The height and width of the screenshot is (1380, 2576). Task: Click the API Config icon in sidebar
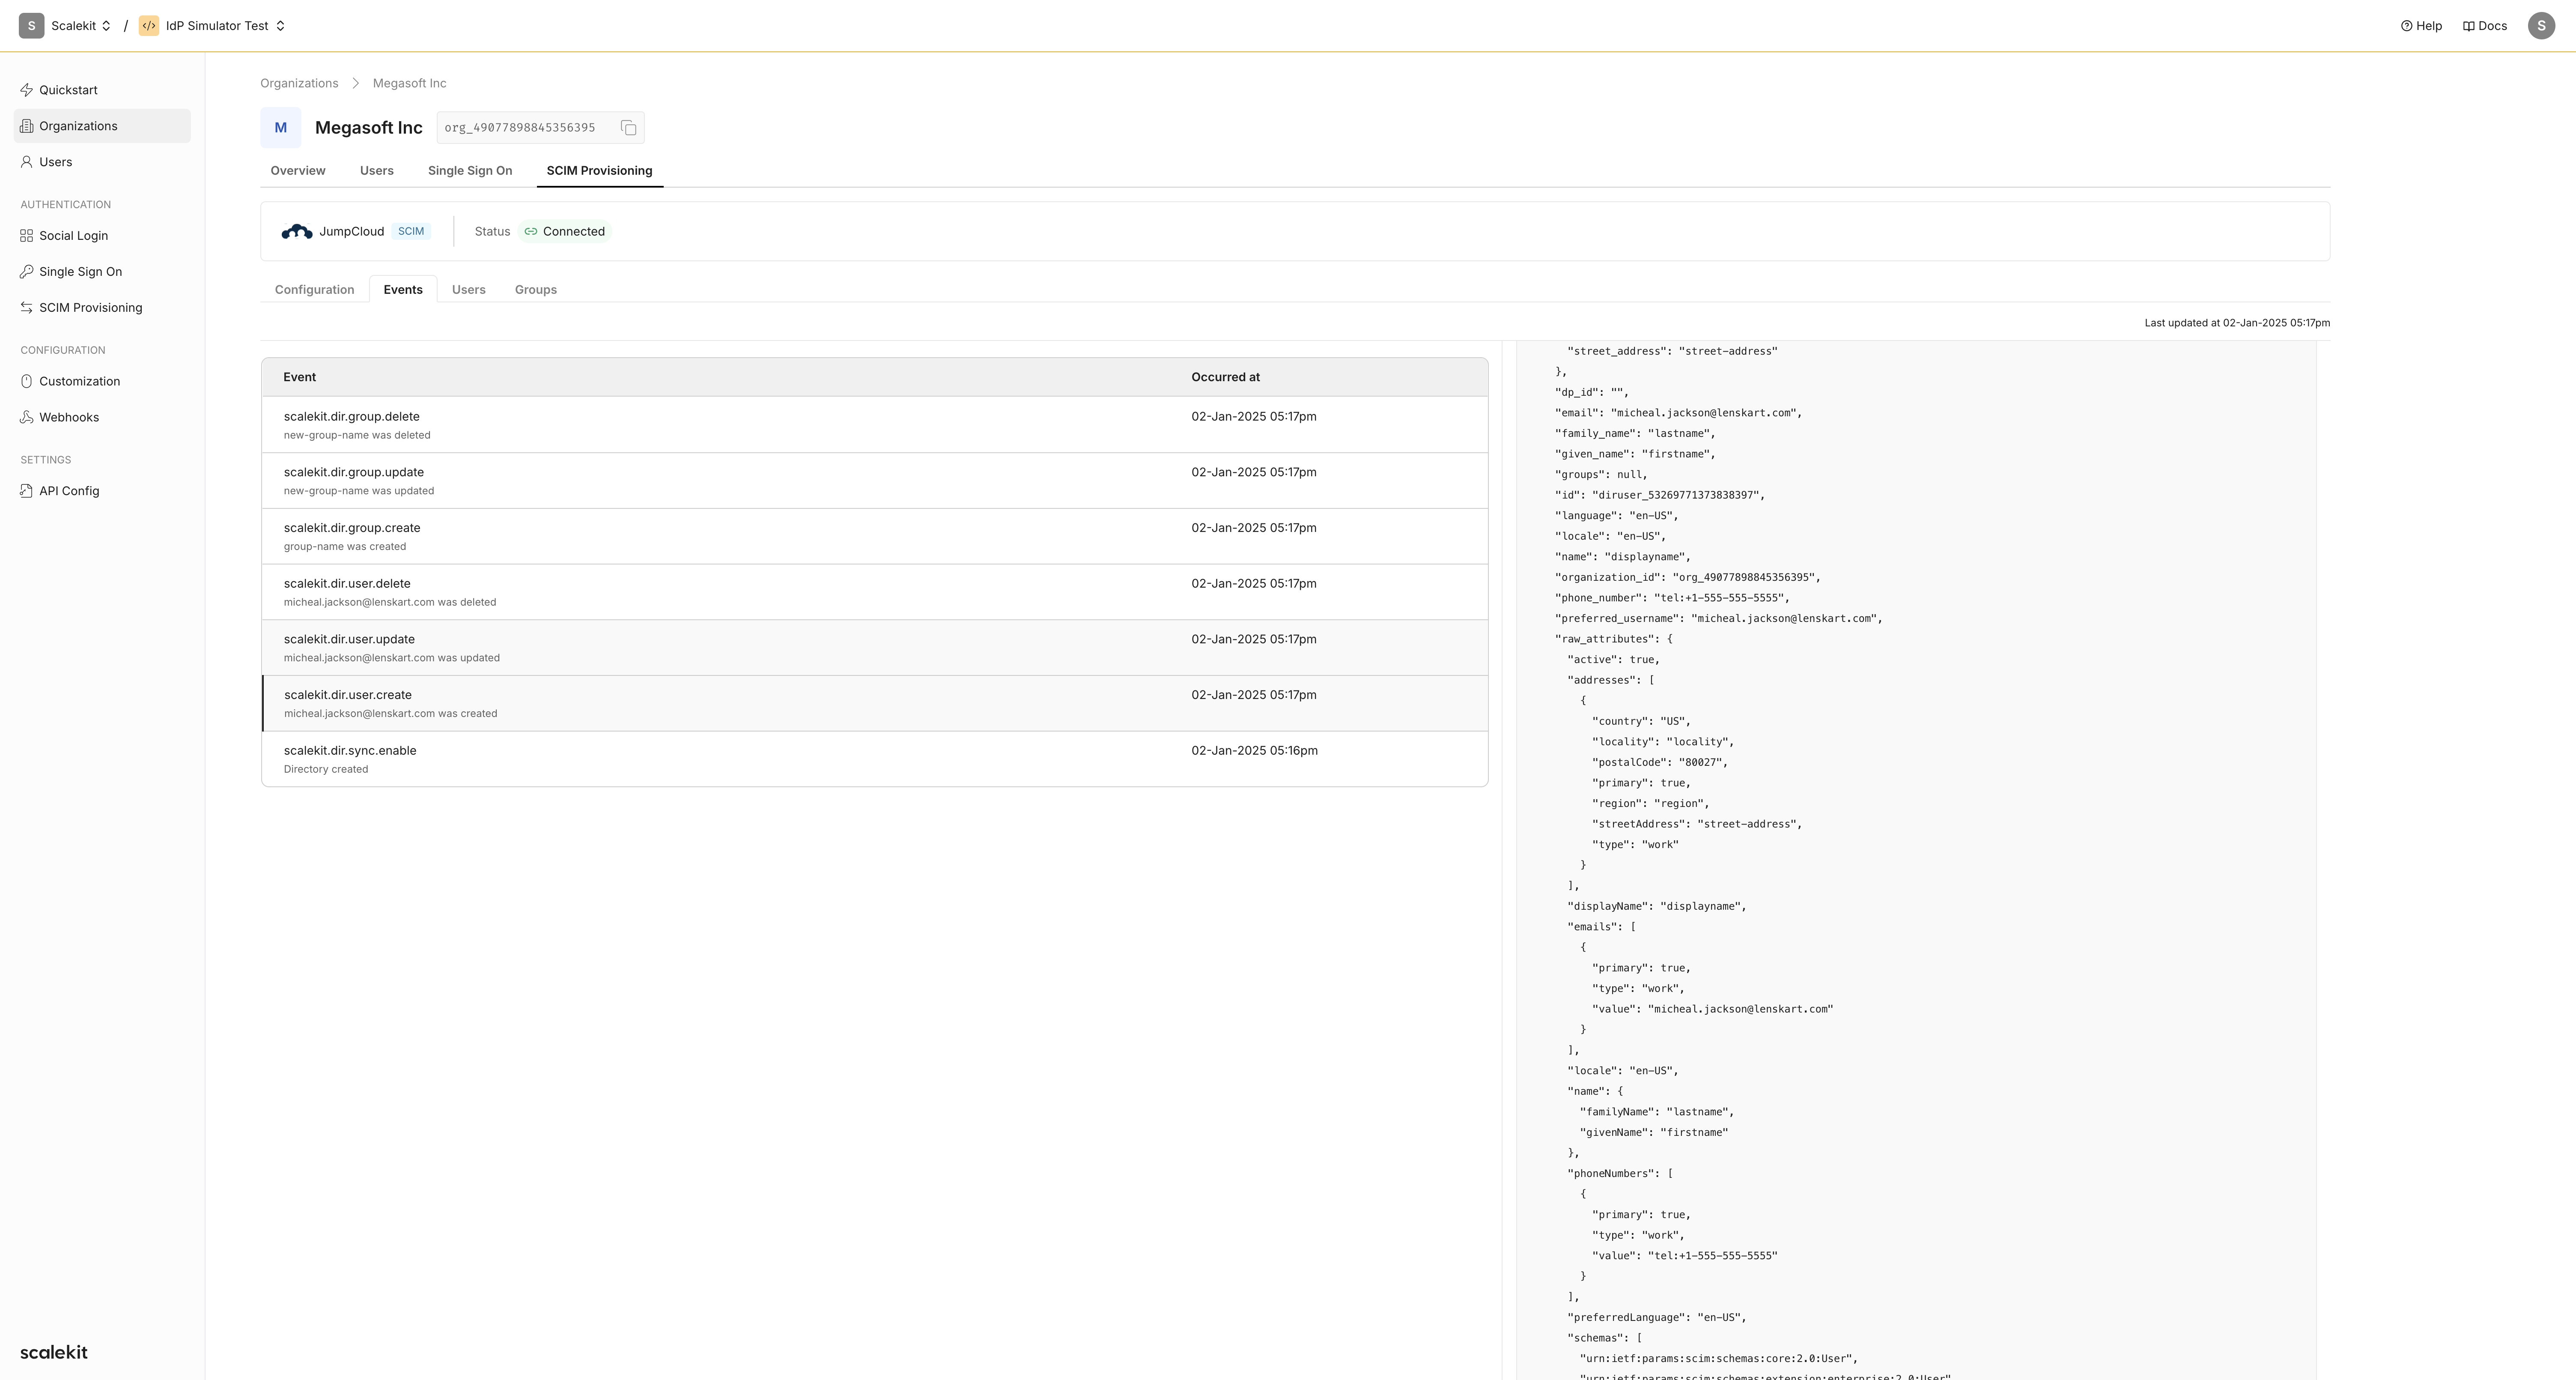click(27, 491)
